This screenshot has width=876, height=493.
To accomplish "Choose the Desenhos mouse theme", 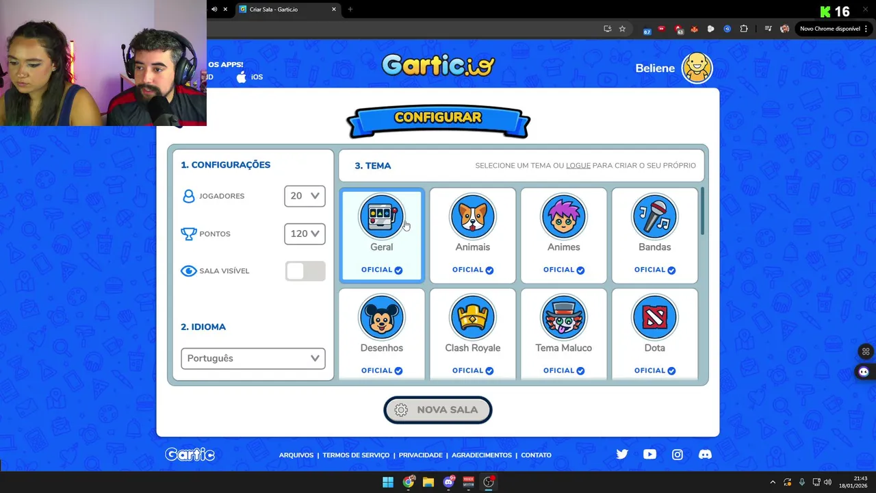I will click(x=382, y=334).
